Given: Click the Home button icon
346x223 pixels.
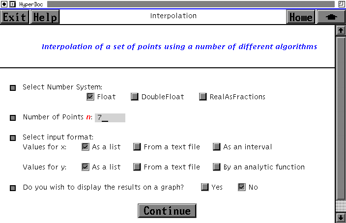Looking at the screenshot, I should pyautogui.click(x=301, y=17).
